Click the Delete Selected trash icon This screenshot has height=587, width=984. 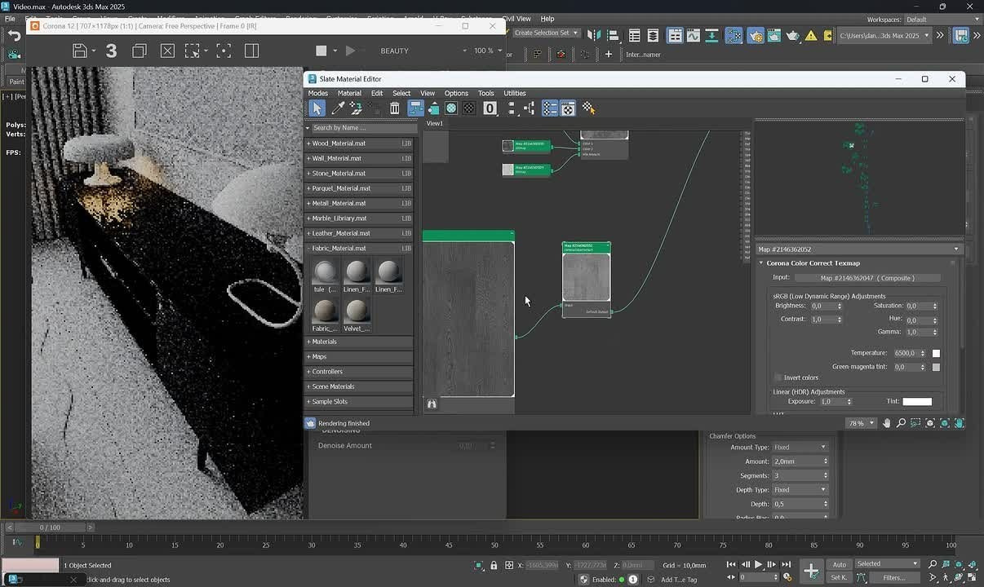(x=394, y=108)
